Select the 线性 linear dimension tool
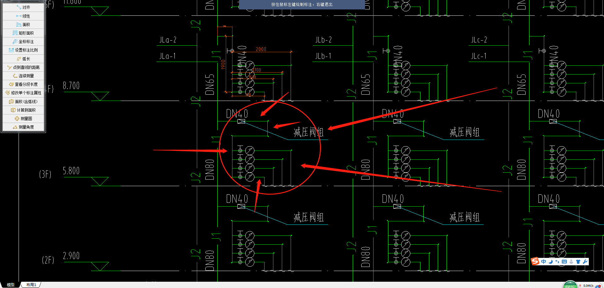 click(23, 16)
